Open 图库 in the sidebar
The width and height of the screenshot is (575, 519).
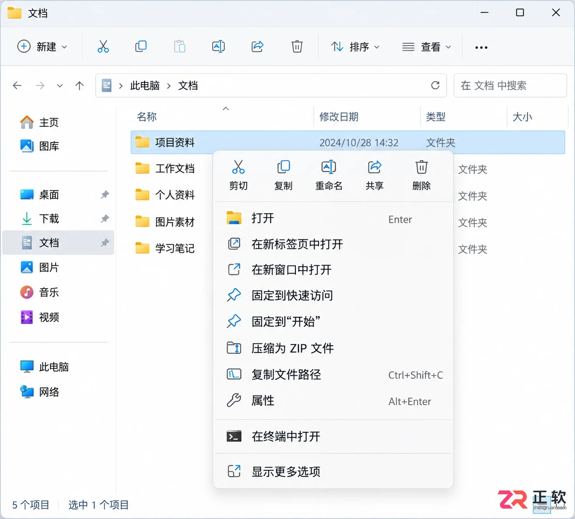pos(39,146)
